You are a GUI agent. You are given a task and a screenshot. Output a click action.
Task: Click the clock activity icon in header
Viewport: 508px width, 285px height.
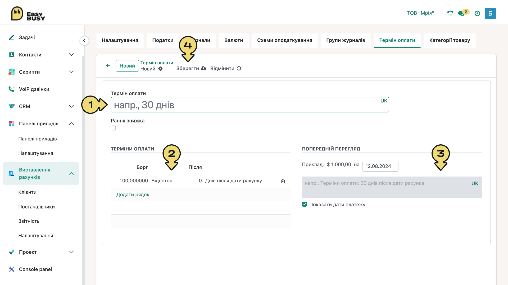coord(477,13)
